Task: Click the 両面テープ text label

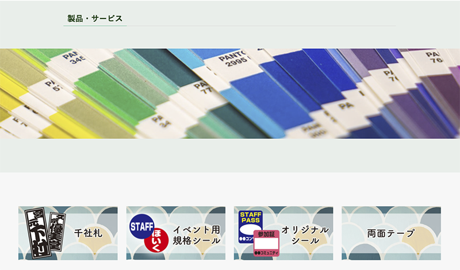Action: [x=391, y=233]
